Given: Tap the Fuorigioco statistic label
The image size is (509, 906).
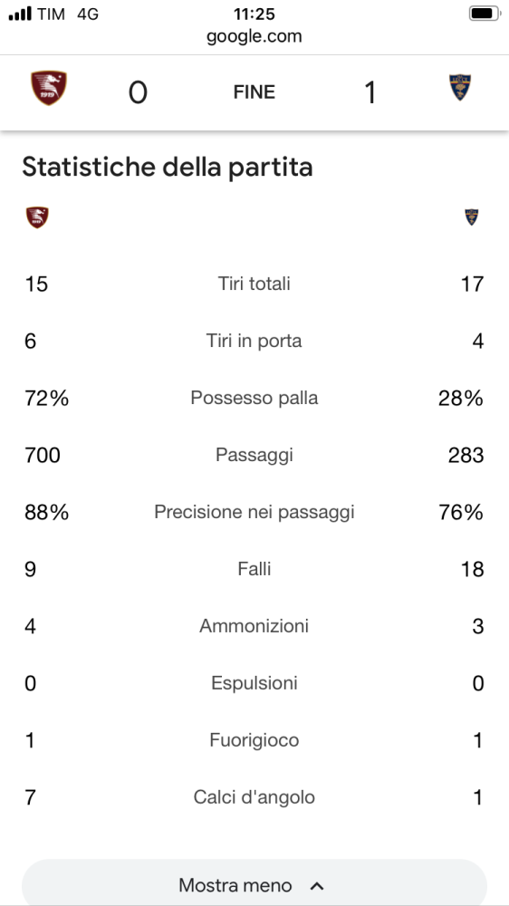Looking at the screenshot, I should 254,741.
